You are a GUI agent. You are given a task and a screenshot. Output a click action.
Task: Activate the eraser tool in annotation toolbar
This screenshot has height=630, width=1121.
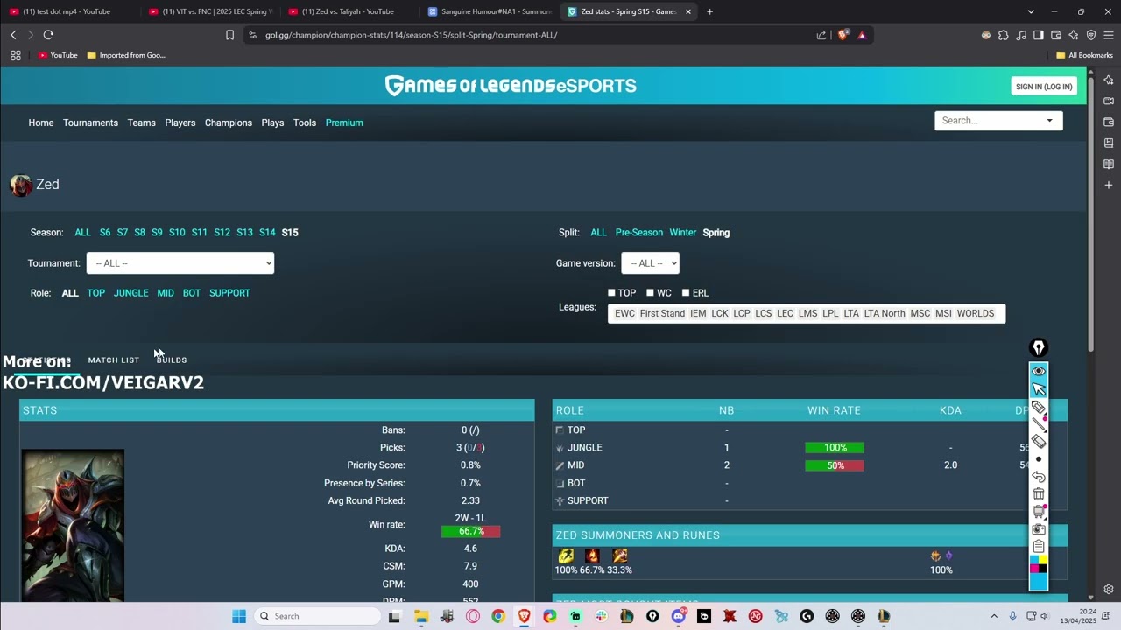tap(1039, 442)
